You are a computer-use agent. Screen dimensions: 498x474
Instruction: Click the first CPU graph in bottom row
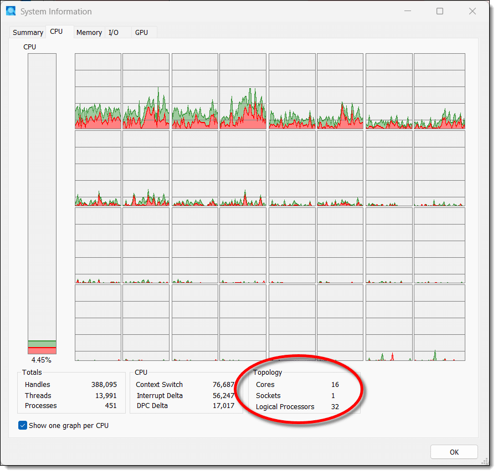pyautogui.click(x=98, y=323)
